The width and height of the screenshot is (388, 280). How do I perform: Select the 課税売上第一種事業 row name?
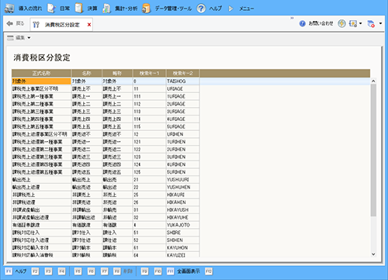41,96
